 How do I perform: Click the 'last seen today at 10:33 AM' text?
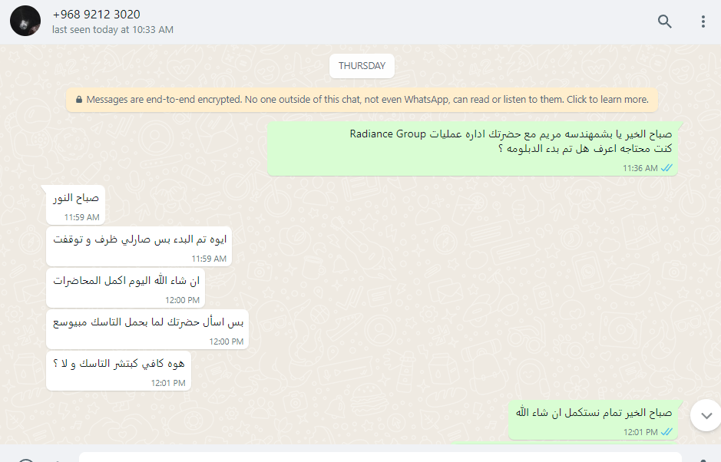coord(113,30)
